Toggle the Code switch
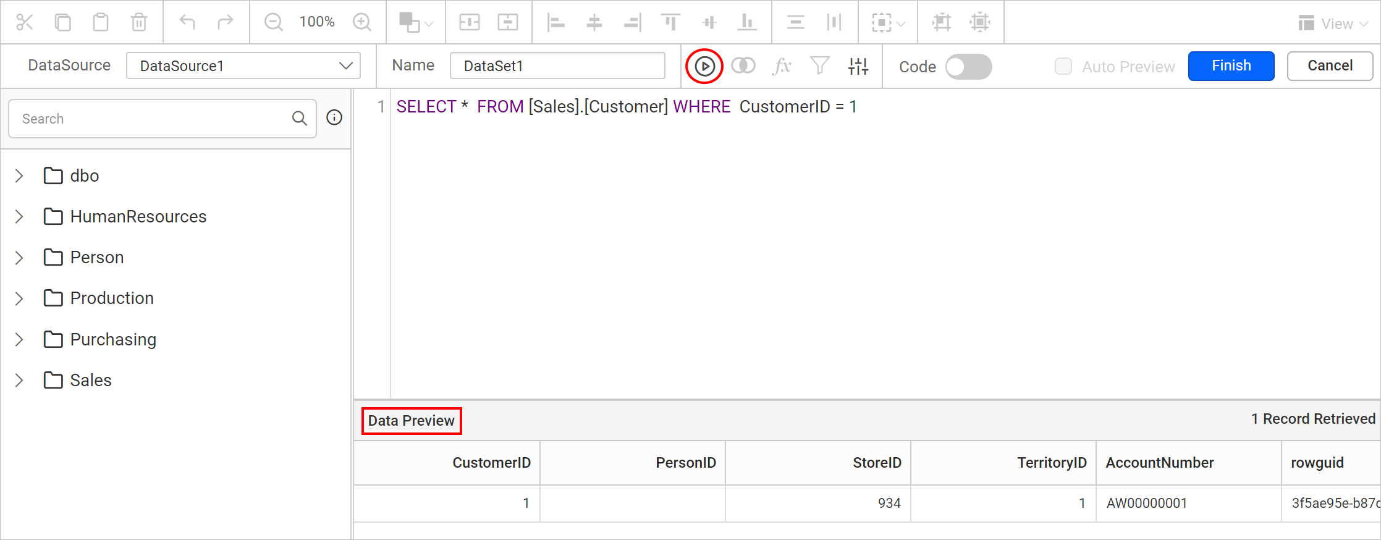Screen dimensions: 1381x540 [x=968, y=66]
